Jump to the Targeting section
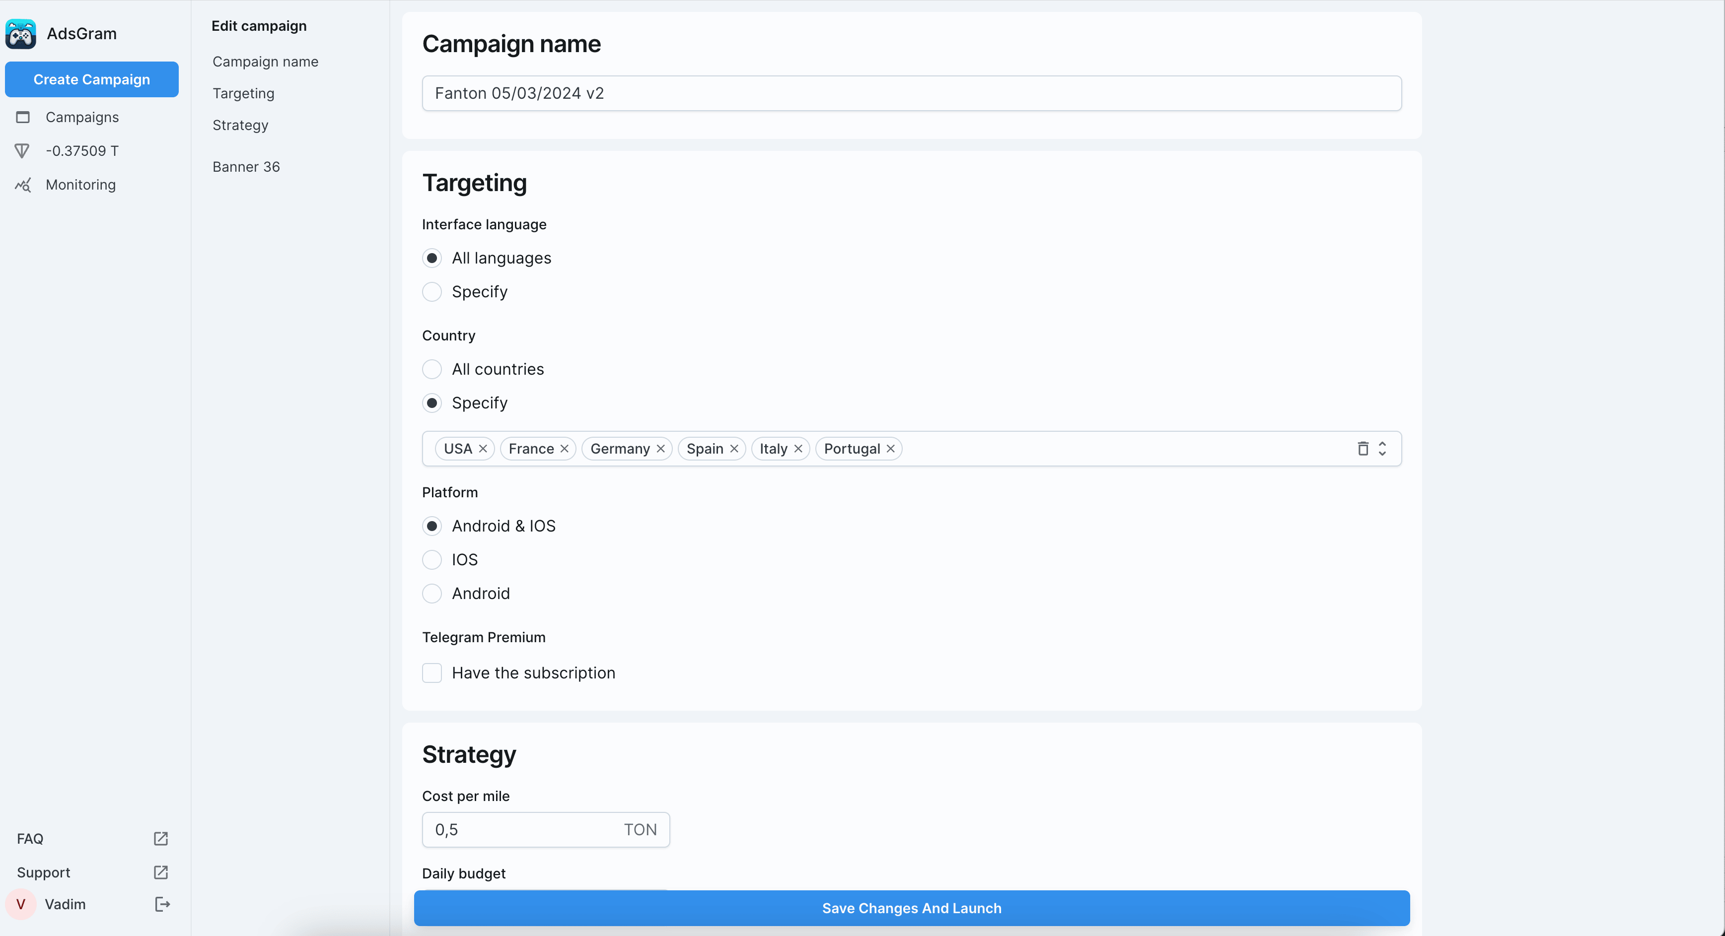 point(243,94)
